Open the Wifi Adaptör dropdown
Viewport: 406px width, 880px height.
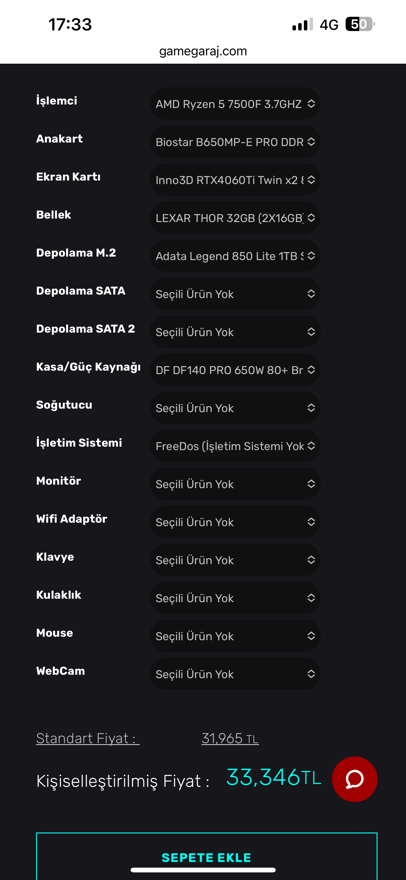click(235, 522)
